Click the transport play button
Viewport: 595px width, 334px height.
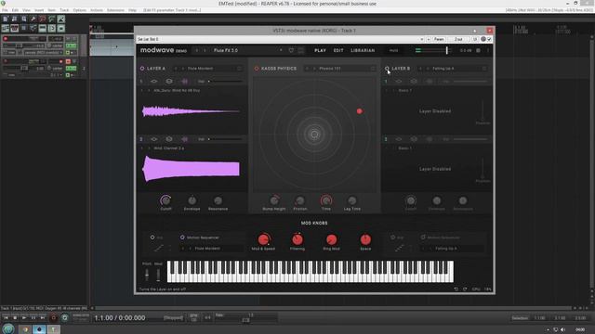point(24,317)
